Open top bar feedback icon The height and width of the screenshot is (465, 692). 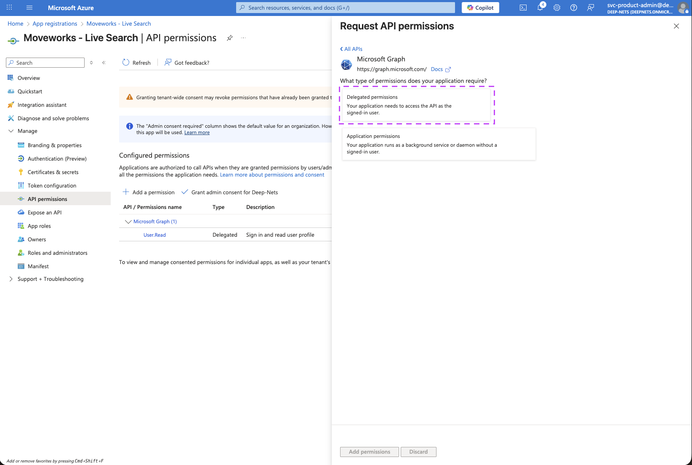pos(591,8)
